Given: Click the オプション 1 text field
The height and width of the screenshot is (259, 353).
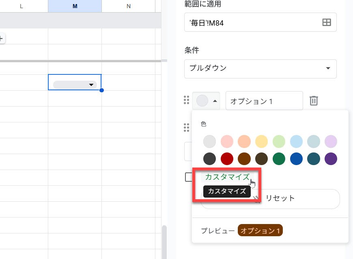Looking at the screenshot, I should click(x=264, y=101).
